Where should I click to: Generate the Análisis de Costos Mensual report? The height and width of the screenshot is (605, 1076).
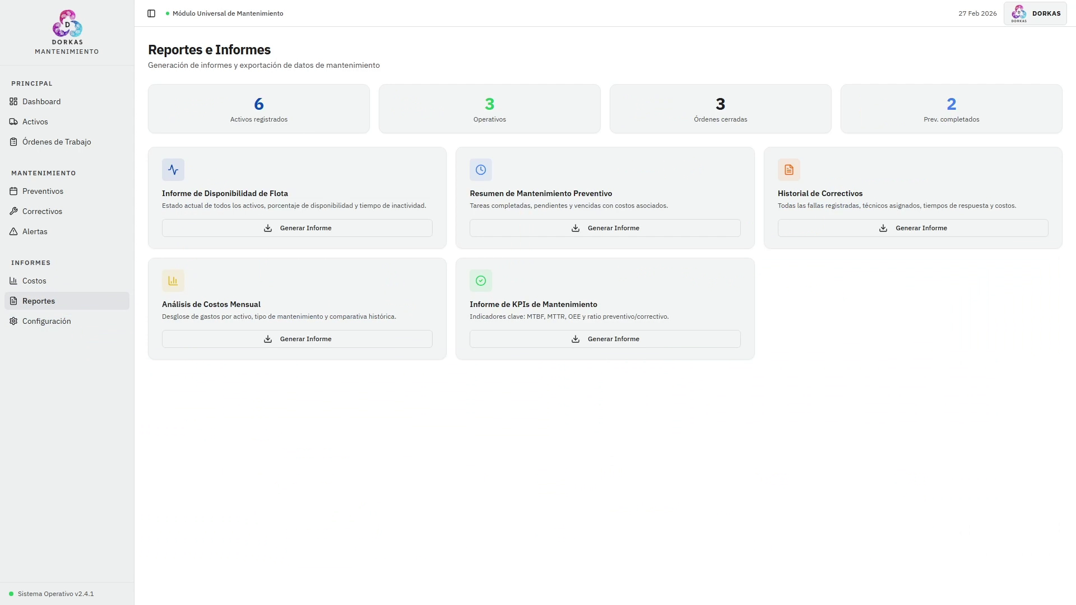coord(297,339)
